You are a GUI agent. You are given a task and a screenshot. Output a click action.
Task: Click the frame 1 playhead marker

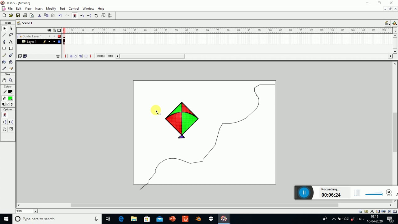coord(64,30)
